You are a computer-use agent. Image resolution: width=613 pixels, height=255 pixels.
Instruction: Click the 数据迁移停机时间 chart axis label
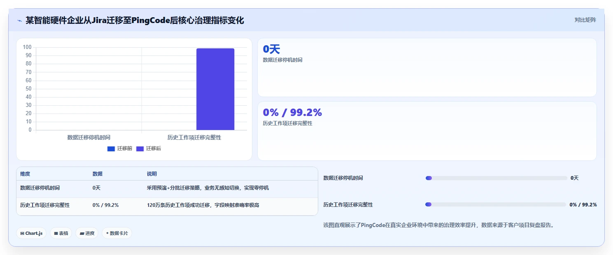coord(89,137)
